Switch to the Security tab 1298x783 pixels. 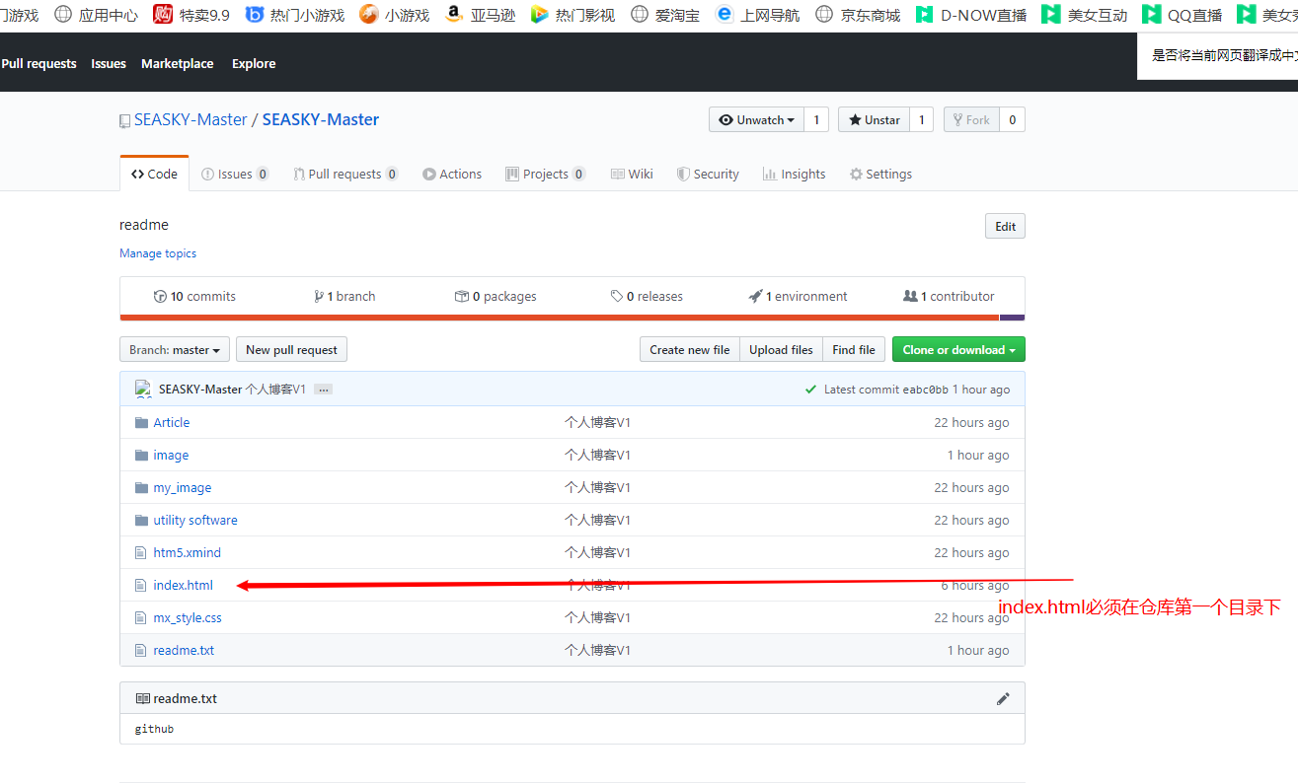pos(708,174)
